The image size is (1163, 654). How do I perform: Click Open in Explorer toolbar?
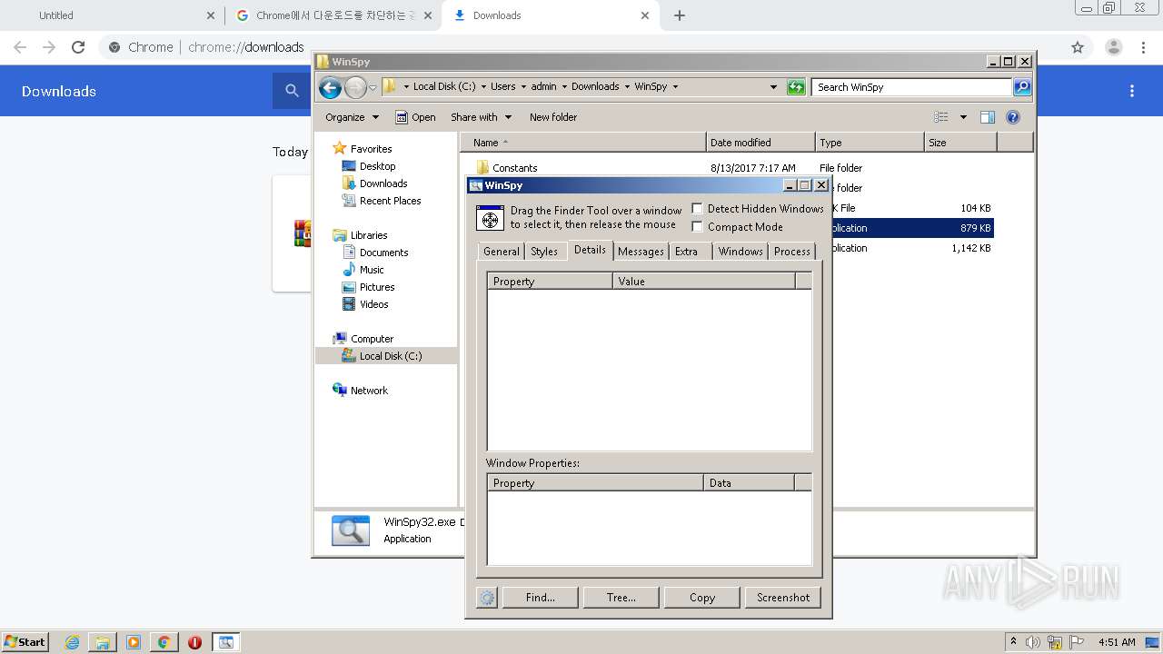[415, 117]
